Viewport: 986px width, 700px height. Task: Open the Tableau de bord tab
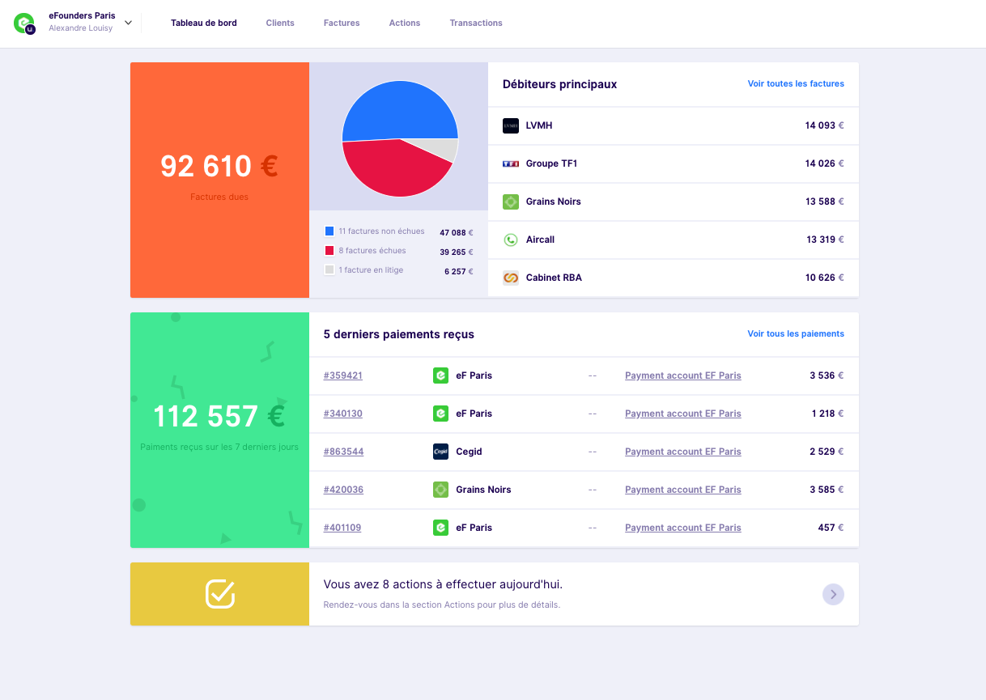204,23
